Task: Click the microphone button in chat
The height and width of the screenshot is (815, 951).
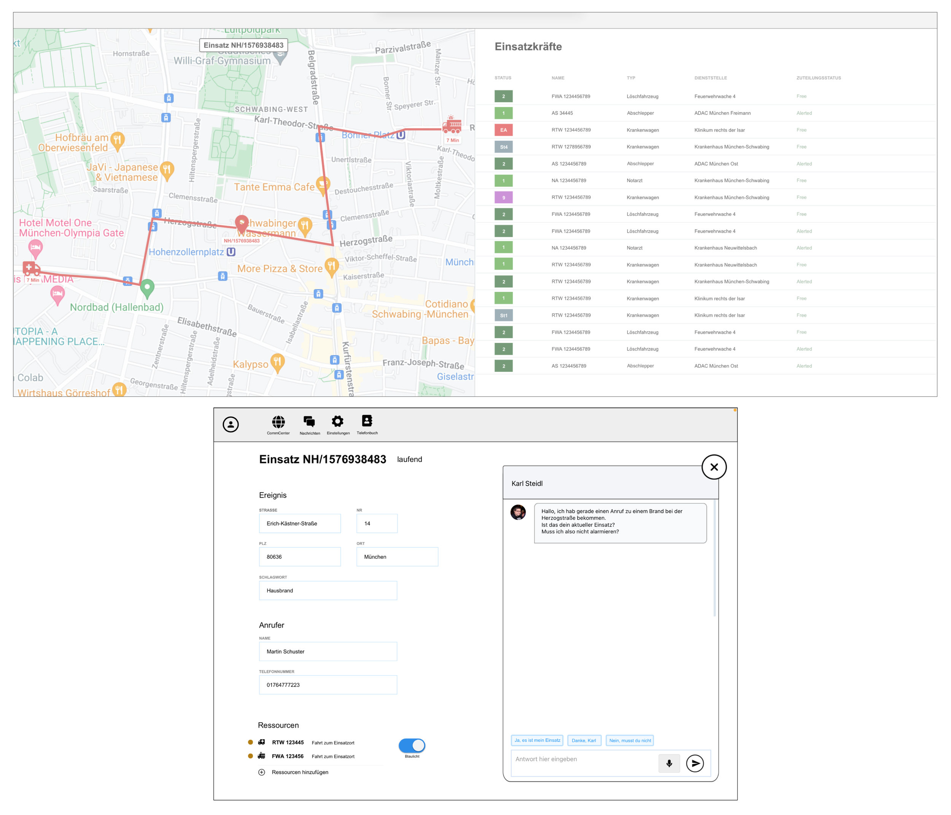Action: pos(669,763)
